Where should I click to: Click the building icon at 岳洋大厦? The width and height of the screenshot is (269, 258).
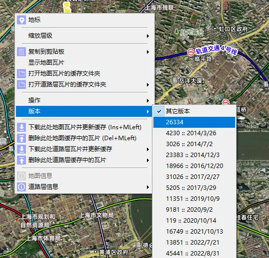click(175, 80)
